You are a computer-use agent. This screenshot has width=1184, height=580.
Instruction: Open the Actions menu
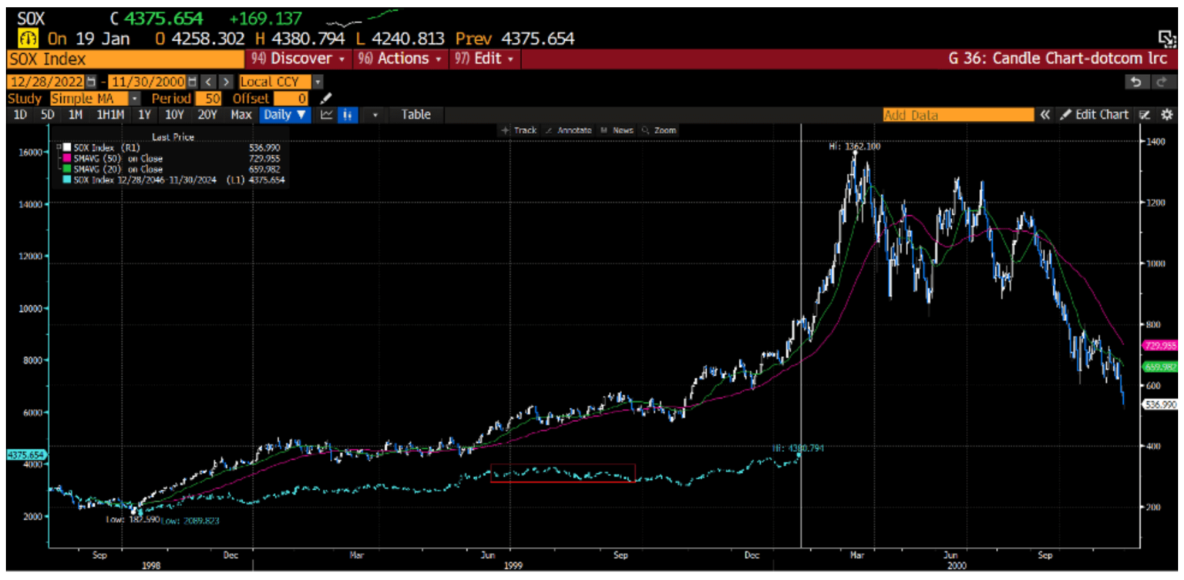(x=401, y=59)
